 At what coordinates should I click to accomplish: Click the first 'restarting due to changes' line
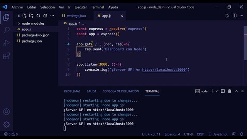[x=100, y=100]
